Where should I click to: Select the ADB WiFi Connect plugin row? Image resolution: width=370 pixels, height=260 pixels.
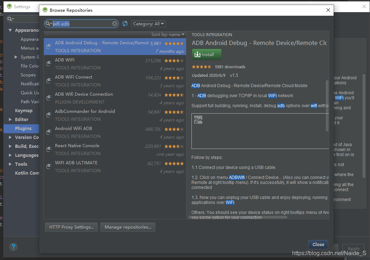(115, 81)
